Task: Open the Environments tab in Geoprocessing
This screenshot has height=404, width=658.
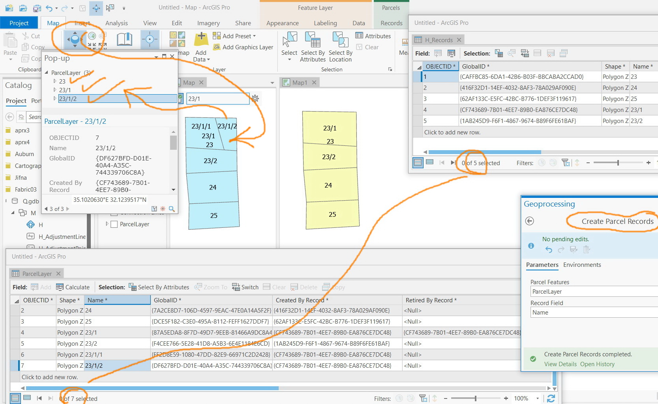Action: (582, 264)
